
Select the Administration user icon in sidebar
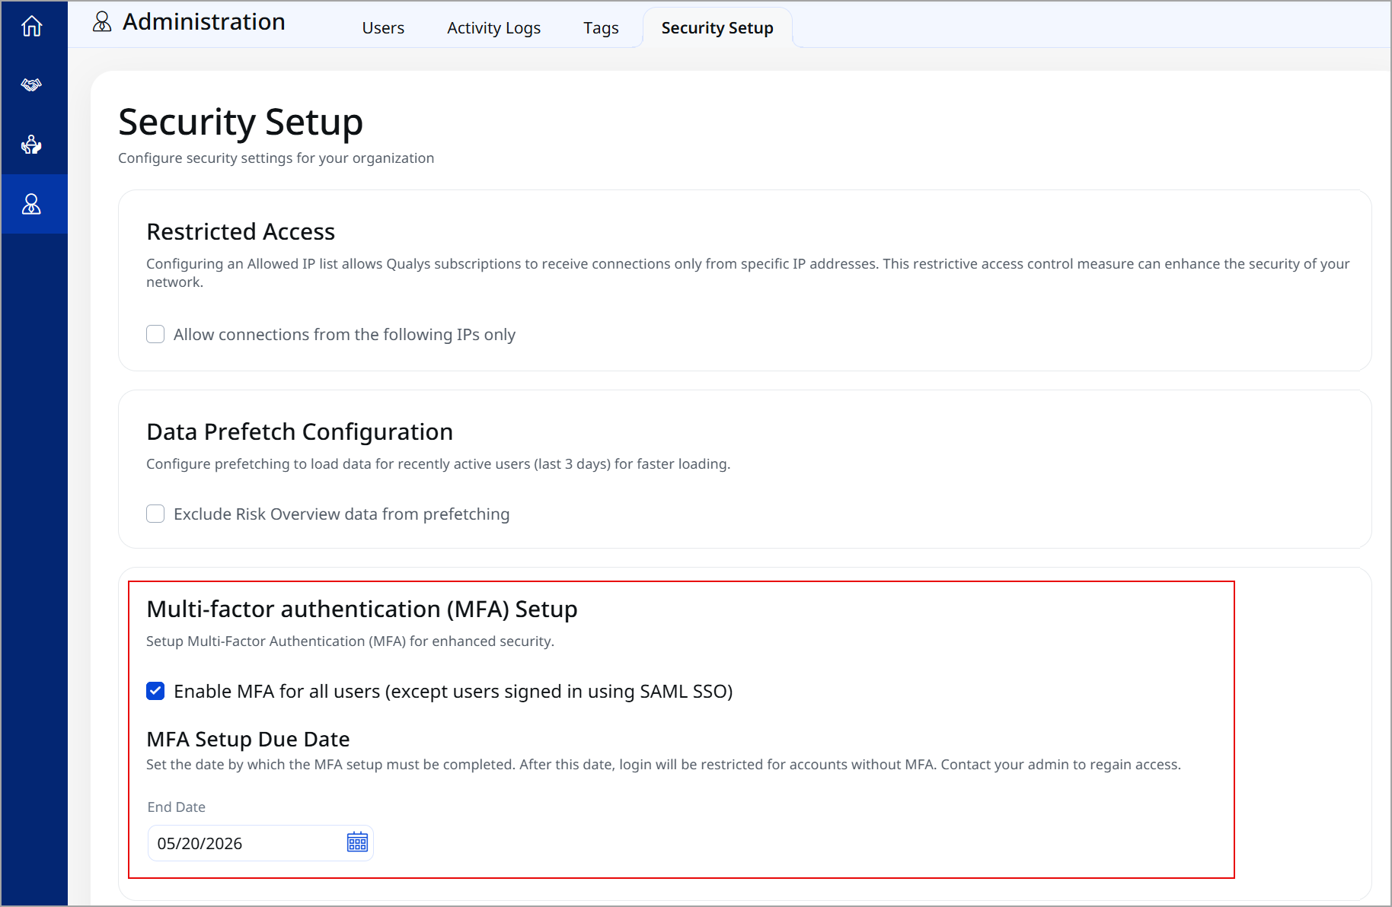[31, 204]
